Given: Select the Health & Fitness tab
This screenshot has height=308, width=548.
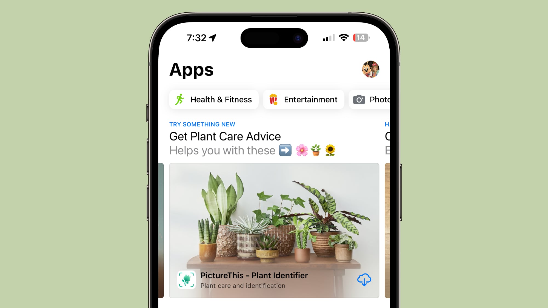Looking at the screenshot, I should point(213,99).
